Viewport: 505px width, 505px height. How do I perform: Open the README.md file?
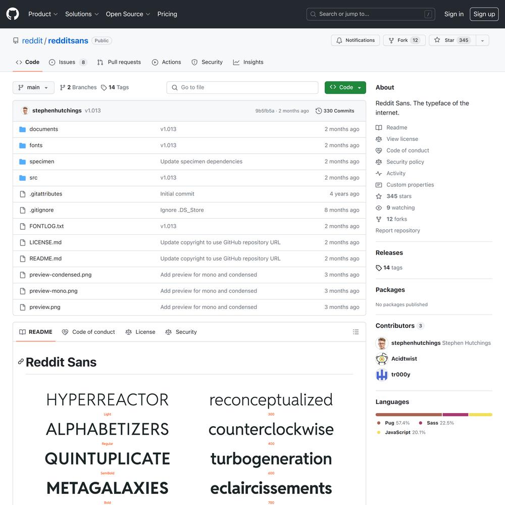[x=45, y=259]
